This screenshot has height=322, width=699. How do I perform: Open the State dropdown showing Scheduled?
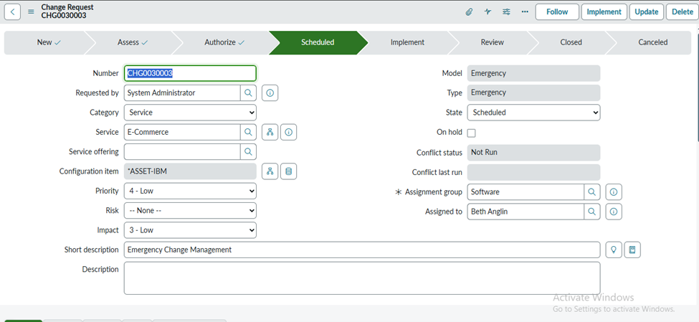pyautogui.click(x=533, y=113)
